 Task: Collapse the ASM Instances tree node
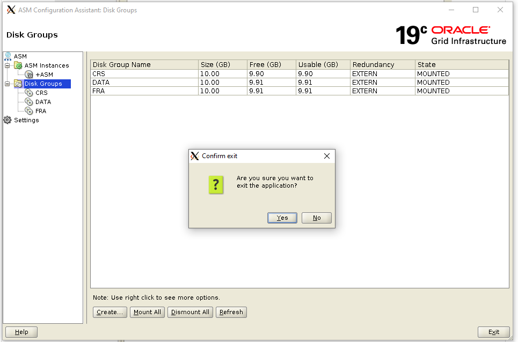[8, 65]
